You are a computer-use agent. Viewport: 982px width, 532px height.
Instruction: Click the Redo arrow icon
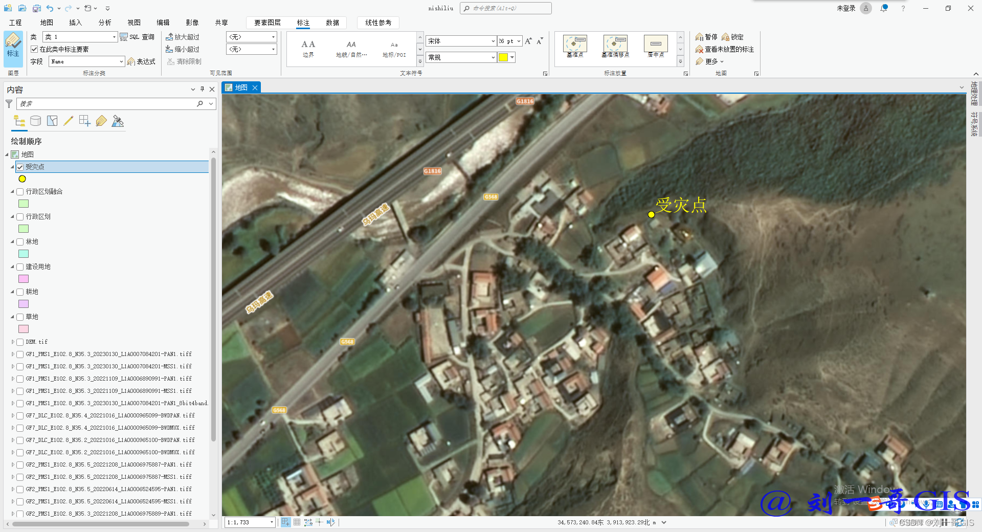[68, 8]
